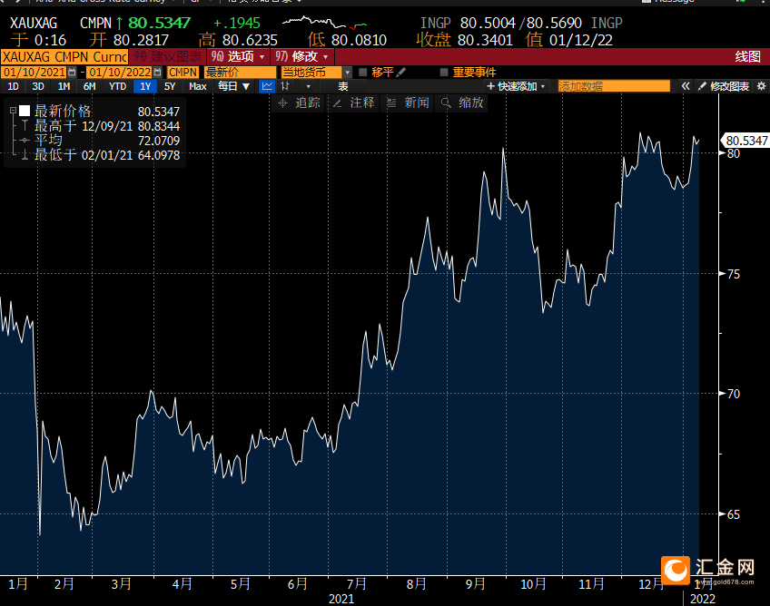The image size is (770, 606).
Task: Switch to 5Y time range
Action: coord(170,86)
